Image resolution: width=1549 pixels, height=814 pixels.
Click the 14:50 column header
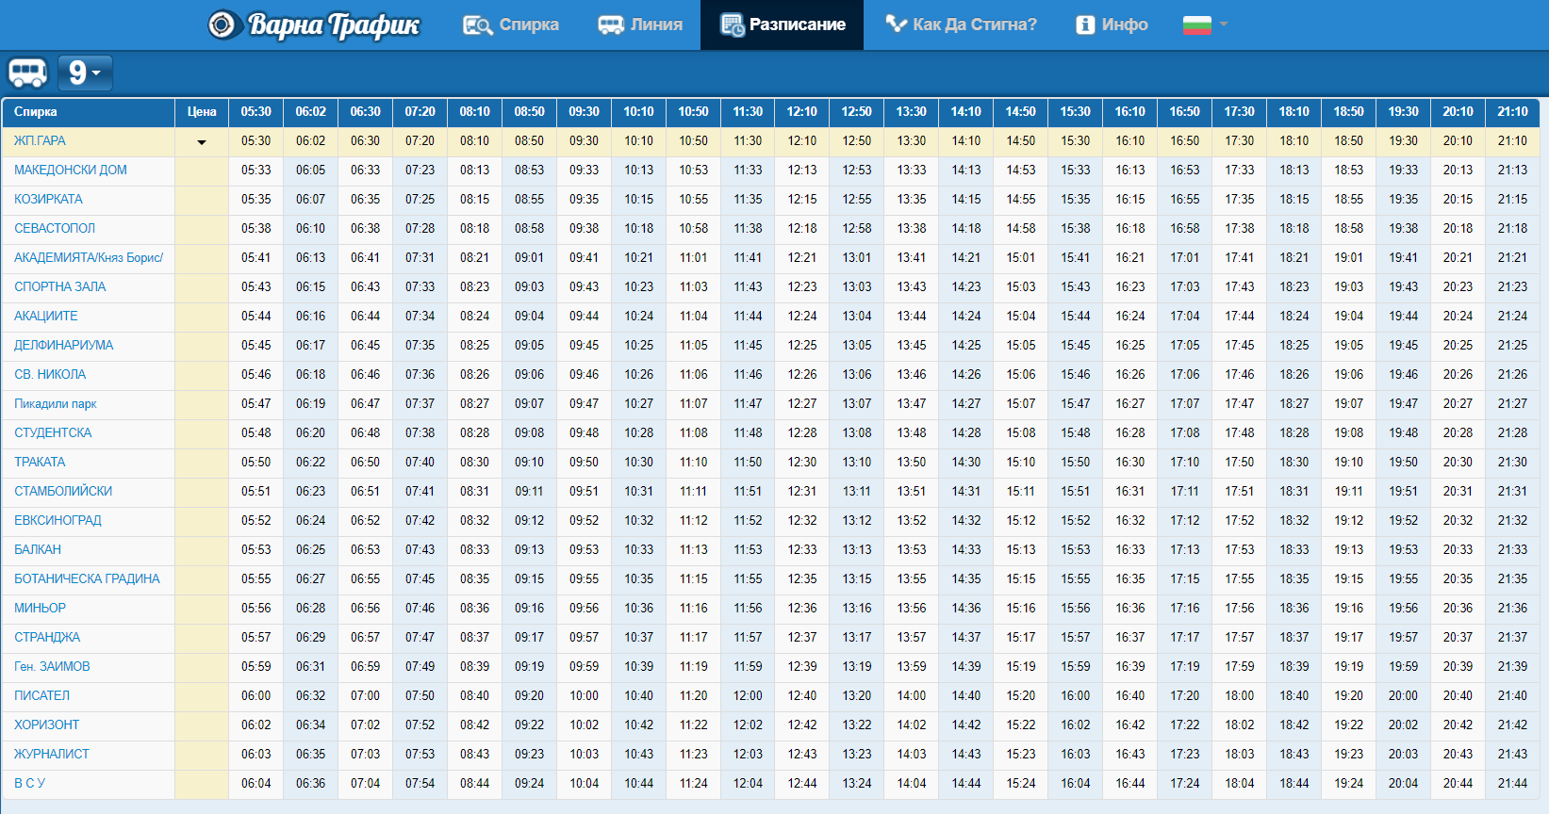tap(1020, 111)
